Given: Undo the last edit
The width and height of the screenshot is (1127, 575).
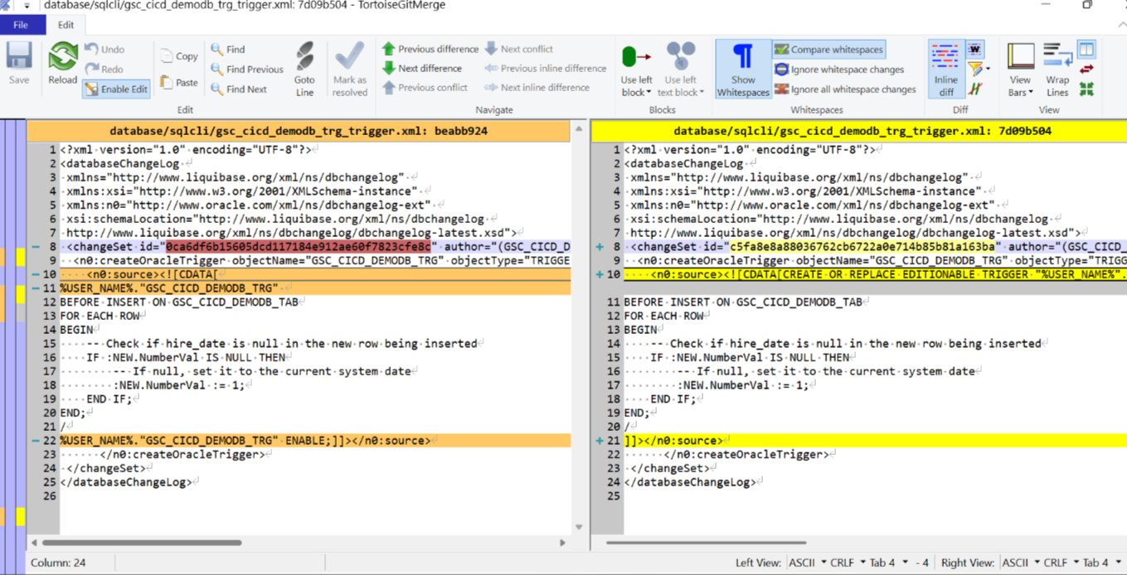Looking at the screenshot, I should click(104, 50).
